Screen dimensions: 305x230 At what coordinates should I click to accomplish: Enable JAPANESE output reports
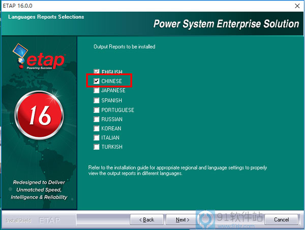[97, 90]
